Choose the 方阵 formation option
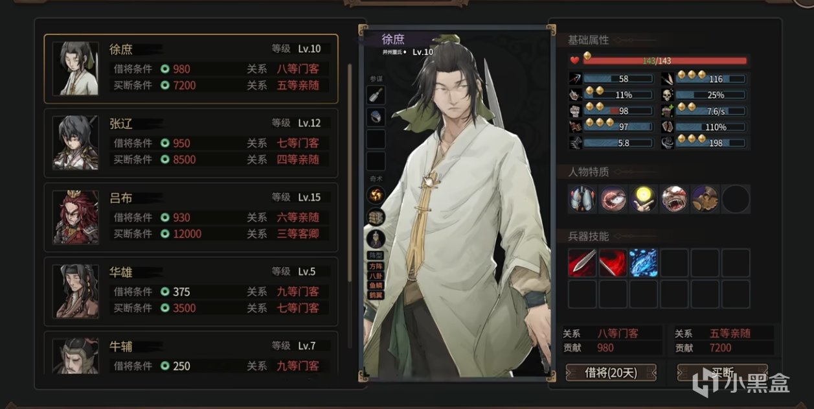This screenshot has height=409, width=814. [376, 265]
